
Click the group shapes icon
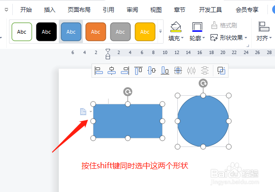(221, 71)
